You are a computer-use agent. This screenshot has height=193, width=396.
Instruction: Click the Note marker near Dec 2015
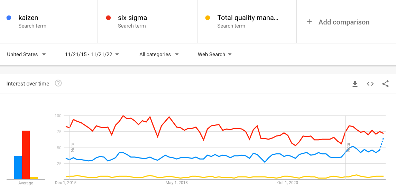pos(73,147)
